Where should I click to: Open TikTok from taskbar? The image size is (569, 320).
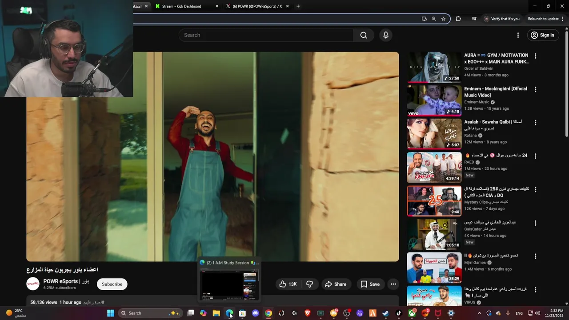[x=399, y=313]
